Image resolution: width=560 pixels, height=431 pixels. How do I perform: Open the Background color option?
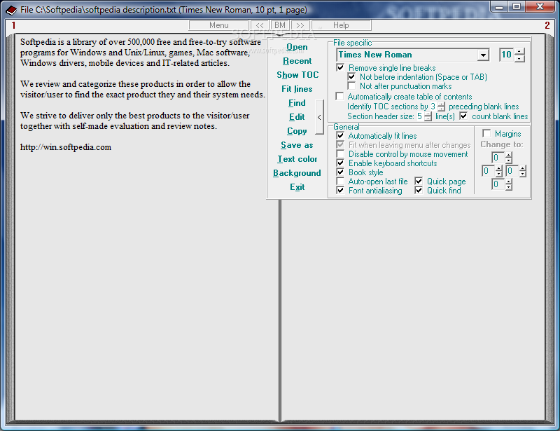(297, 173)
